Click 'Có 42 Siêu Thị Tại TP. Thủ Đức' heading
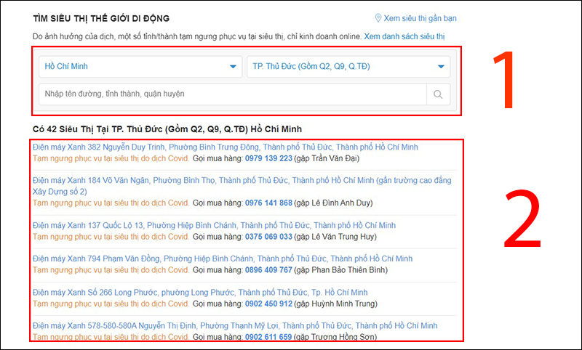Viewport: 582px width, 350px height. click(x=167, y=129)
